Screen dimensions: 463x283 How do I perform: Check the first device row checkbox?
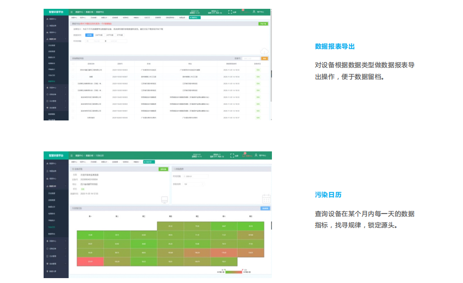coord(73,70)
